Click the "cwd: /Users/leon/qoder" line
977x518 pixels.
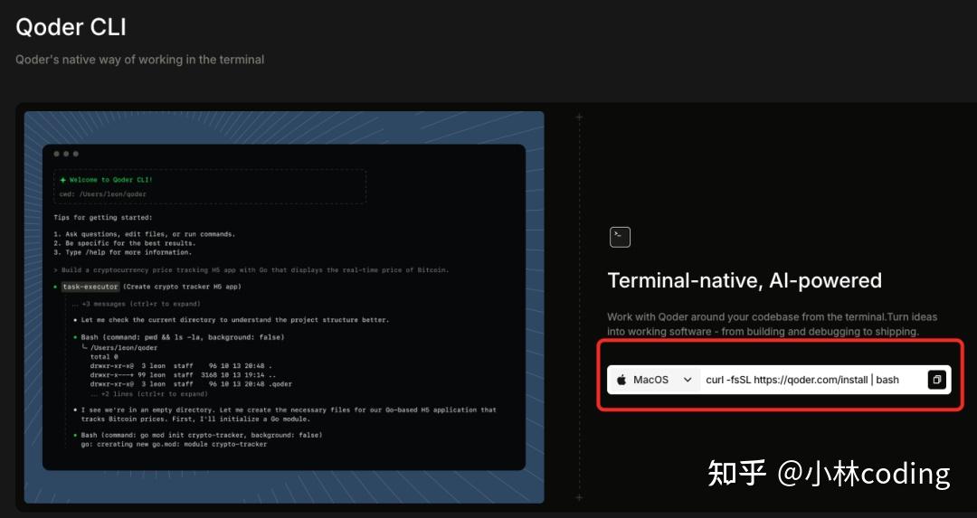pos(103,194)
